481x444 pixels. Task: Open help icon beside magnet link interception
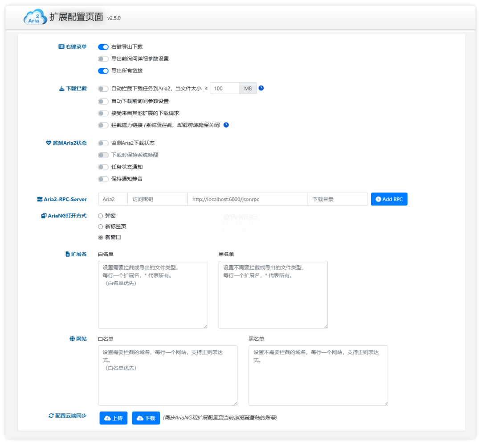tap(226, 125)
